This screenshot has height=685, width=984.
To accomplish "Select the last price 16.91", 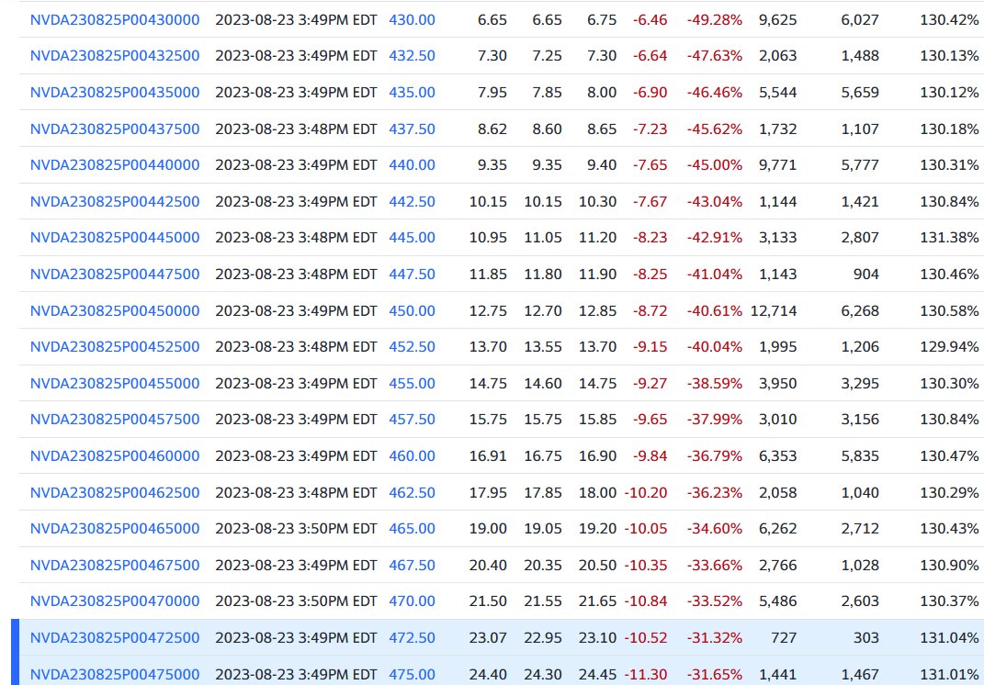I will point(488,455).
